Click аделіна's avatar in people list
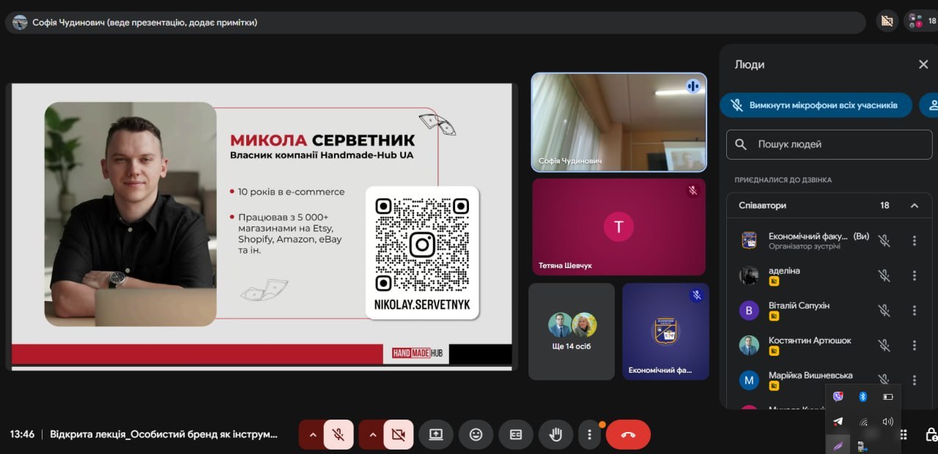938x454 pixels. (x=749, y=275)
